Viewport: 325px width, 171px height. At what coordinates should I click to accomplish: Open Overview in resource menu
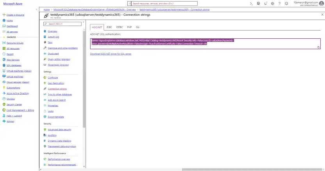(52, 31)
